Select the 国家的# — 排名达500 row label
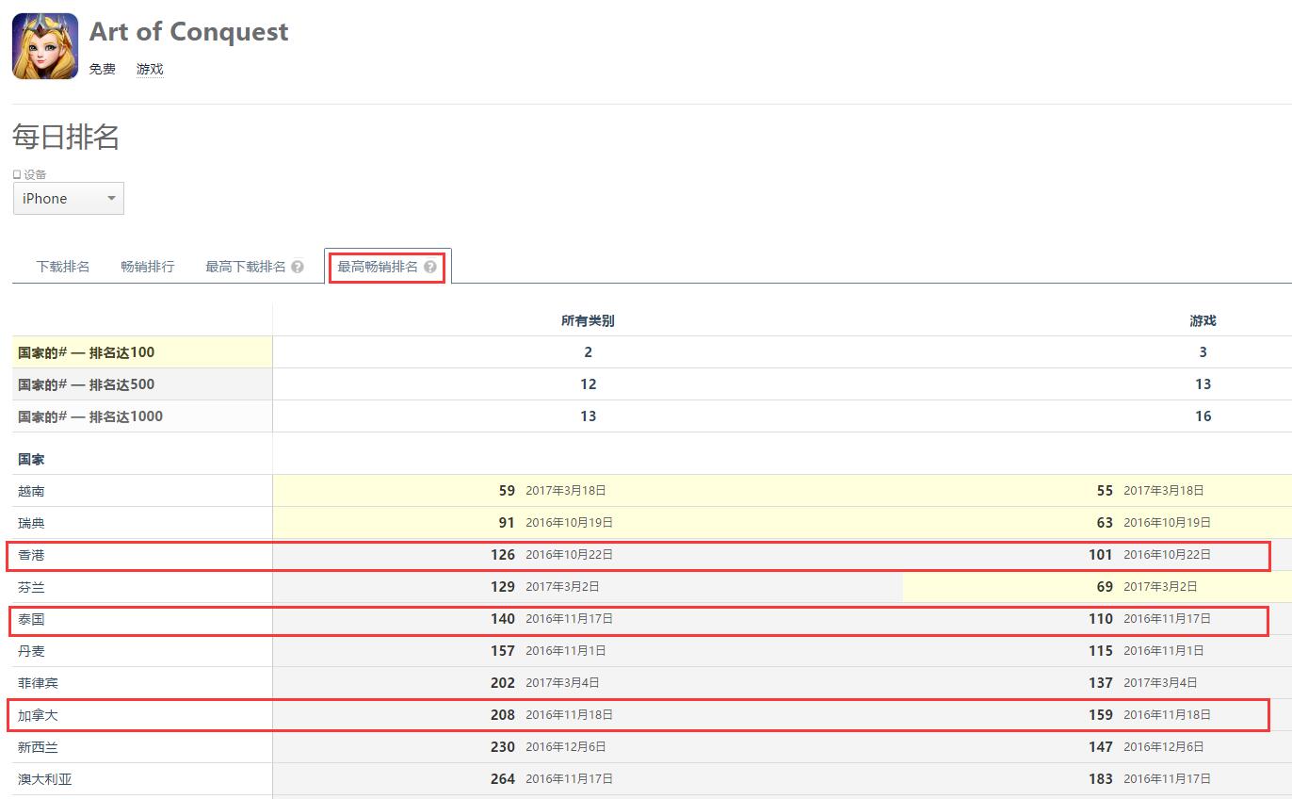 coord(87,384)
